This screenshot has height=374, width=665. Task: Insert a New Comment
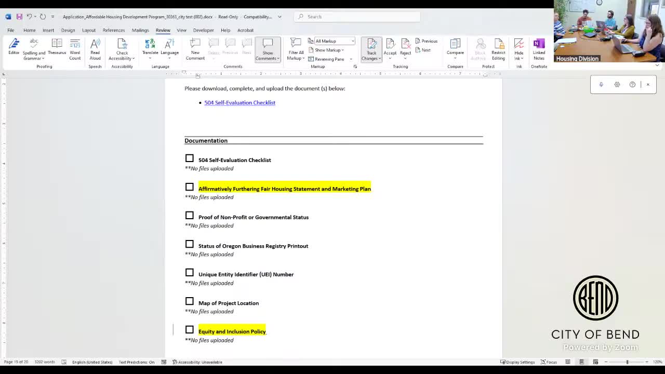(195, 49)
